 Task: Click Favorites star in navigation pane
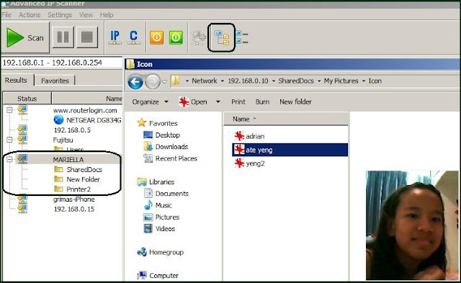click(142, 122)
